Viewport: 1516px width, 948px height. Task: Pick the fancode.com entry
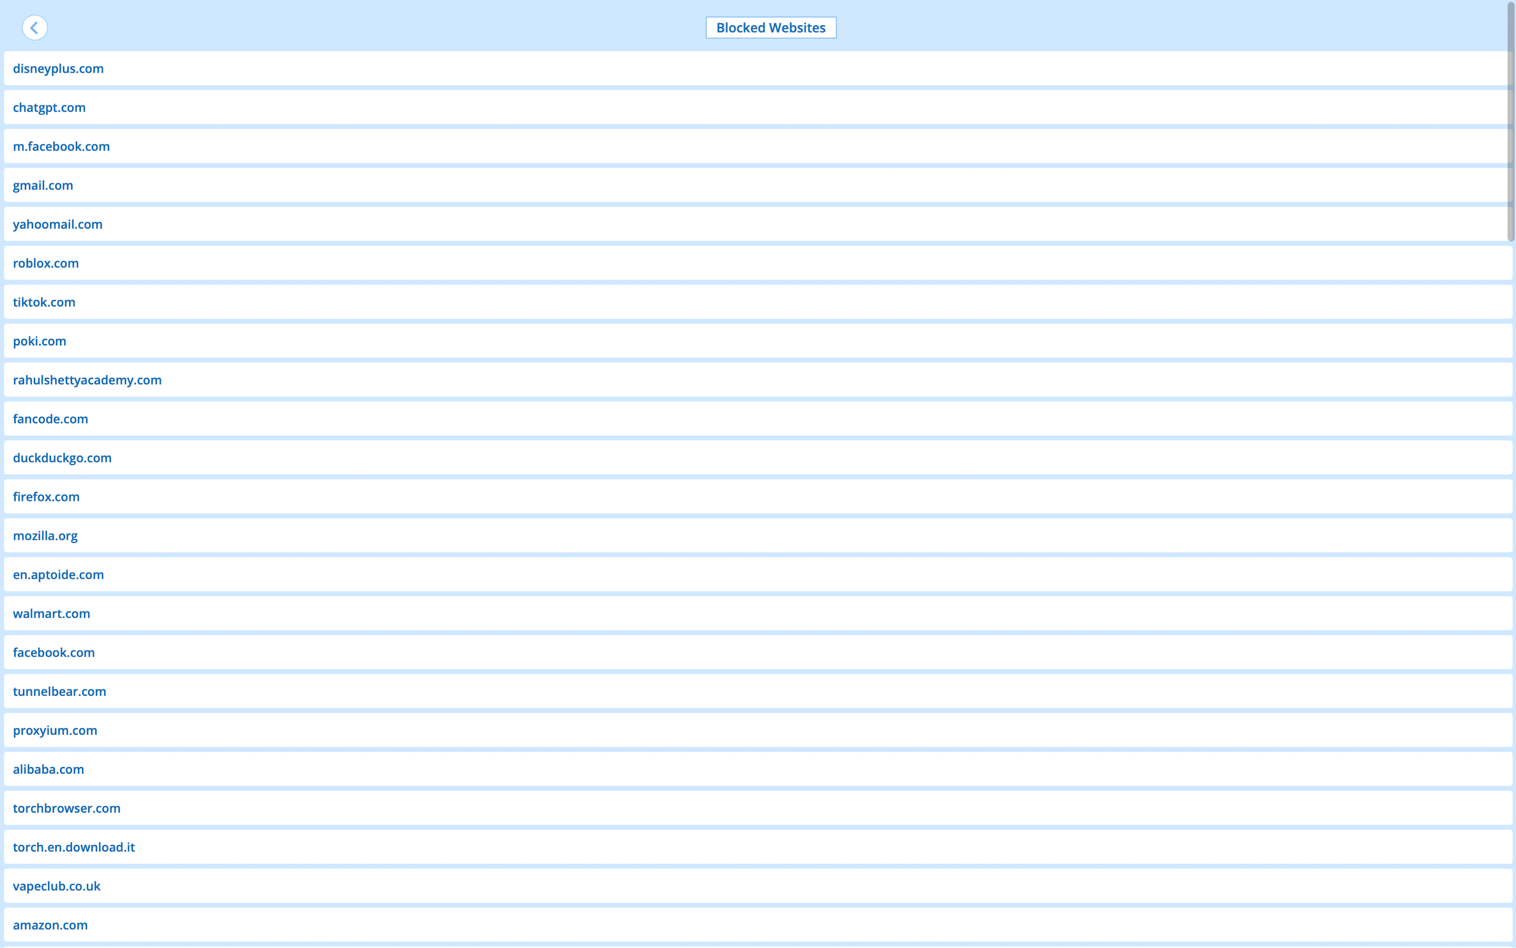point(758,418)
